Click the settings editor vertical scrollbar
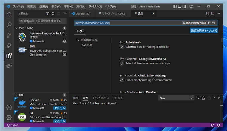Viewport: 227px width, 131px height. click(x=222, y=40)
